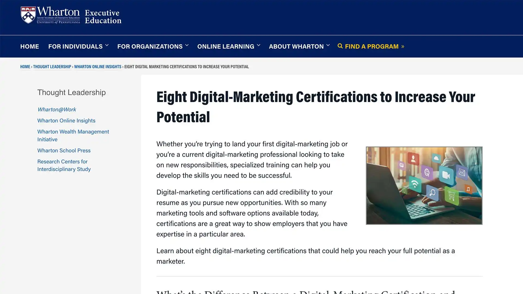Click the Home breadcrumb link
The image size is (523, 294).
[x=25, y=67]
